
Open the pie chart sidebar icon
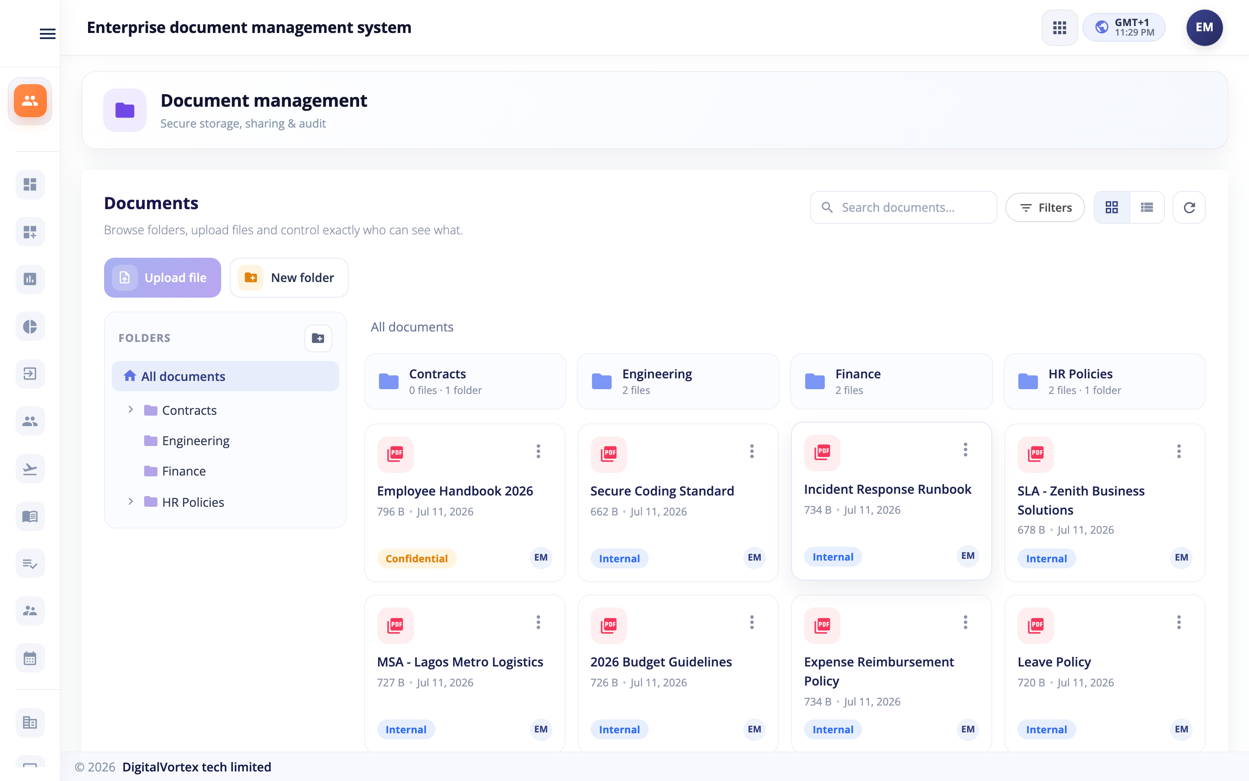point(30,326)
